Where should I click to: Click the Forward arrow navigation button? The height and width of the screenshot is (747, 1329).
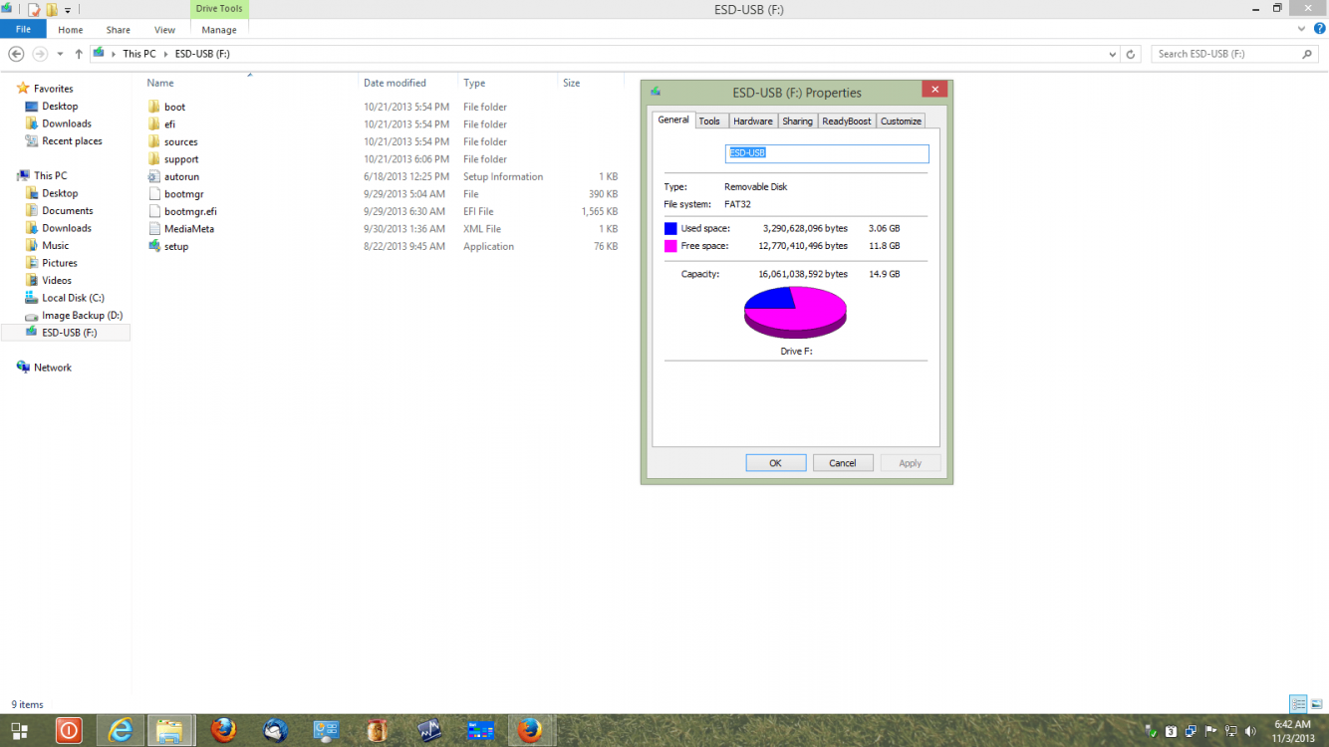click(x=40, y=54)
